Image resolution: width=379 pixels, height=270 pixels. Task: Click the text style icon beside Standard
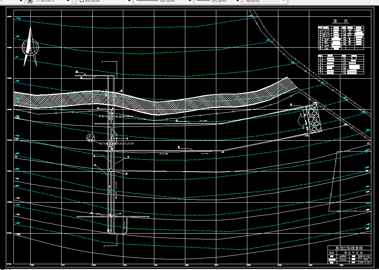click(30, 1)
